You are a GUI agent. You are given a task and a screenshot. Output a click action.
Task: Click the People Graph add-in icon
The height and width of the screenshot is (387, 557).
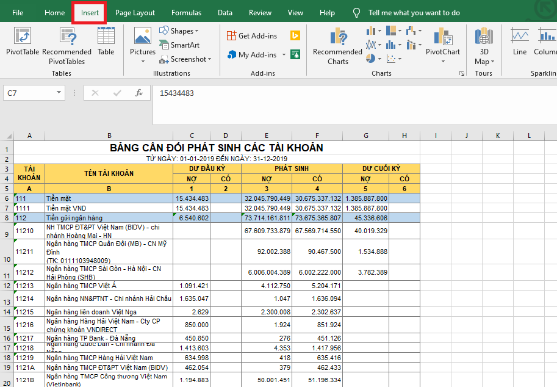tap(295, 54)
